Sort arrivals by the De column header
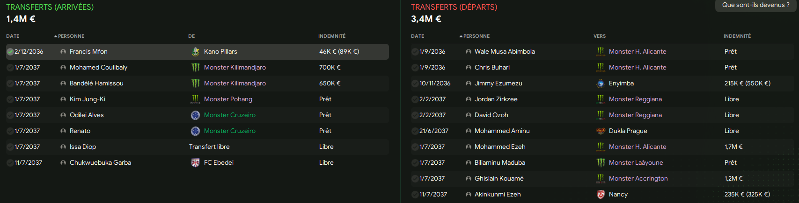Screen dimensions: 799x203 pyautogui.click(x=191, y=36)
